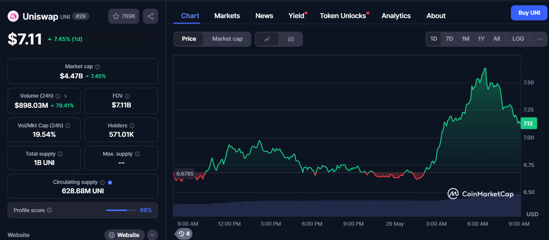The height and width of the screenshot is (240, 549).
Task: Click the 571.01K holders value
Action: coord(121,135)
